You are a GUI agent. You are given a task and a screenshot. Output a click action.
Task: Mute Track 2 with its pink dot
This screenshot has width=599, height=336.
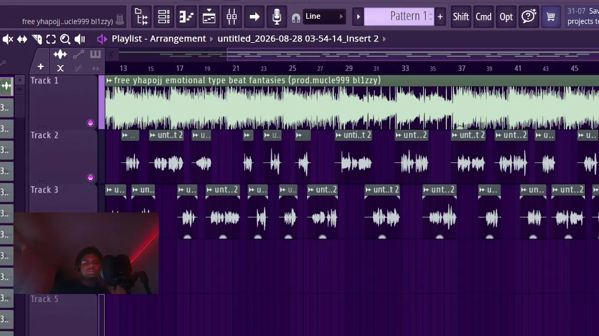tap(90, 178)
